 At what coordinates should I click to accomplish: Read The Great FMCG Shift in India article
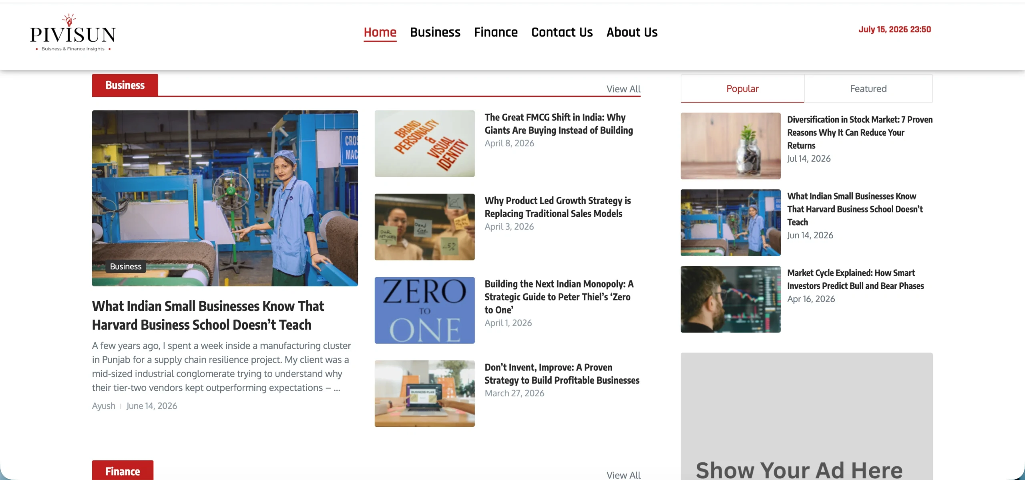[559, 124]
